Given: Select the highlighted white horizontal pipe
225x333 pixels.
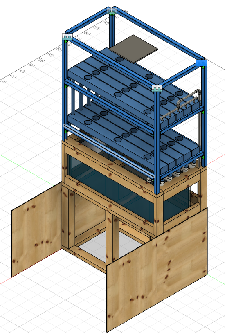Looking at the screenshot, I should pos(109,151).
